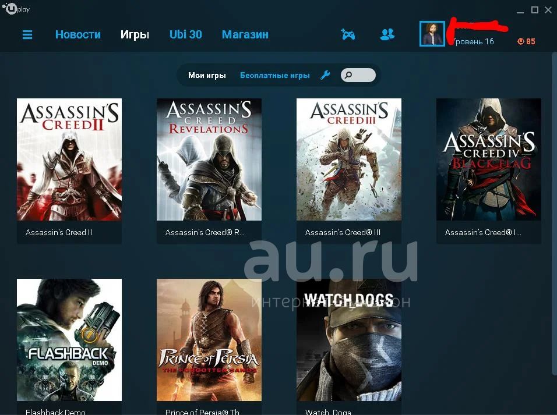Open the Assassin's Creed III cover
The height and width of the screenshot is (415, 557).
coord(349,159)
